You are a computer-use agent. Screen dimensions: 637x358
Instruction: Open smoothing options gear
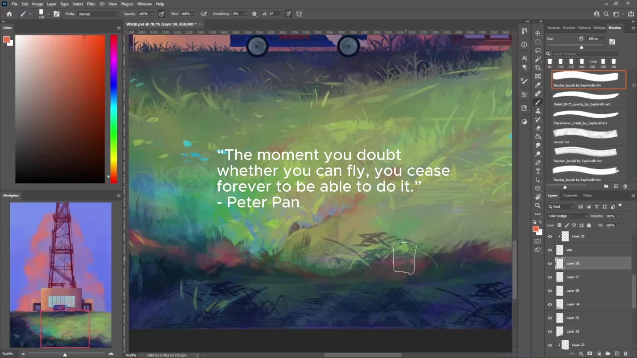[254, 14]
